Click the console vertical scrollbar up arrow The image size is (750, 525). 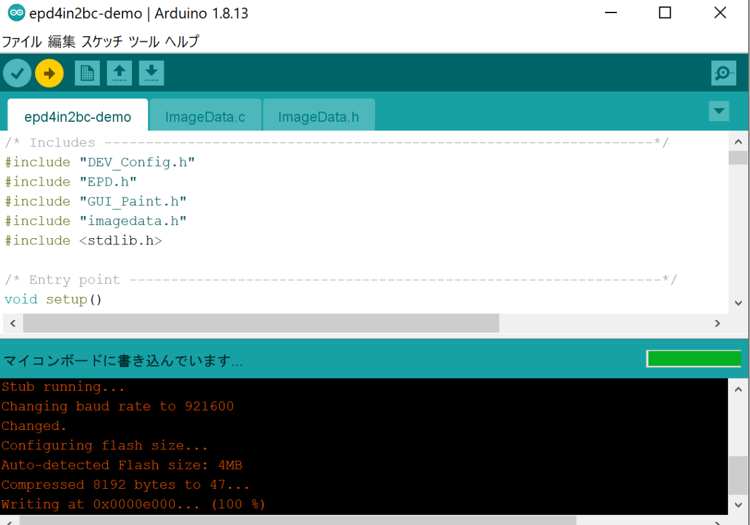(x=738, y=388)
